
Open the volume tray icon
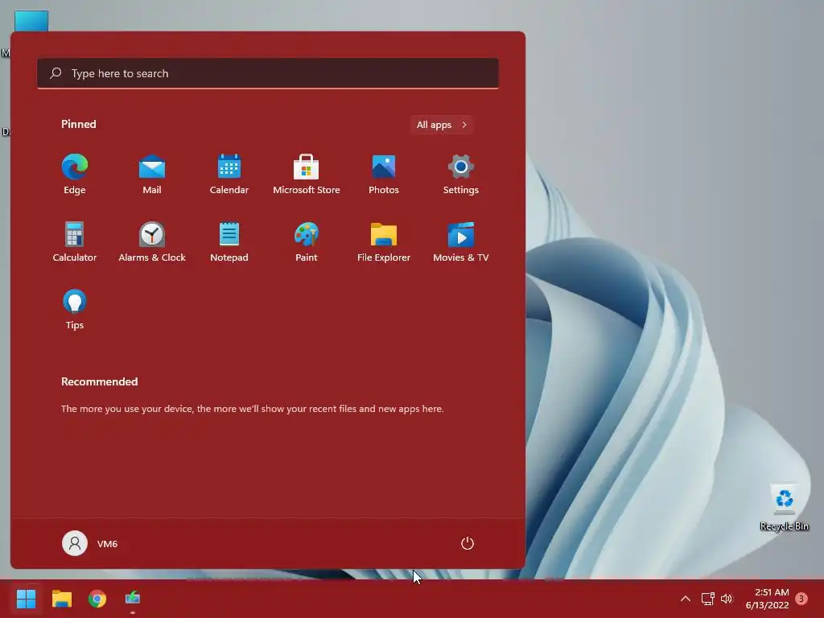(727, 599)
